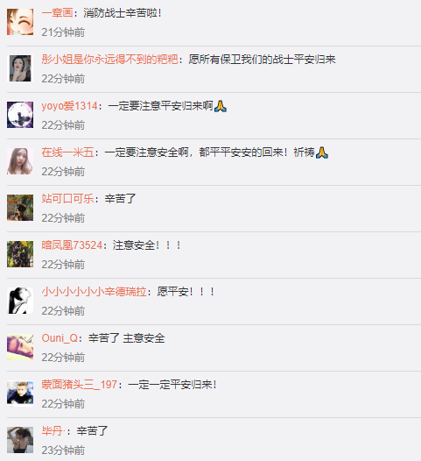Visit profile 蒙面猪头三_197
The height and width of the screenshot is (461, 421).
pos(80,385)
